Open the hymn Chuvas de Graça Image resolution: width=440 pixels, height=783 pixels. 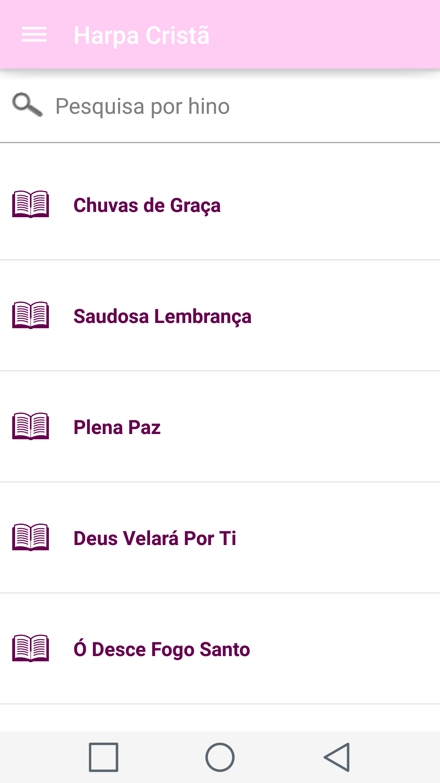click(x=147, y=205)
